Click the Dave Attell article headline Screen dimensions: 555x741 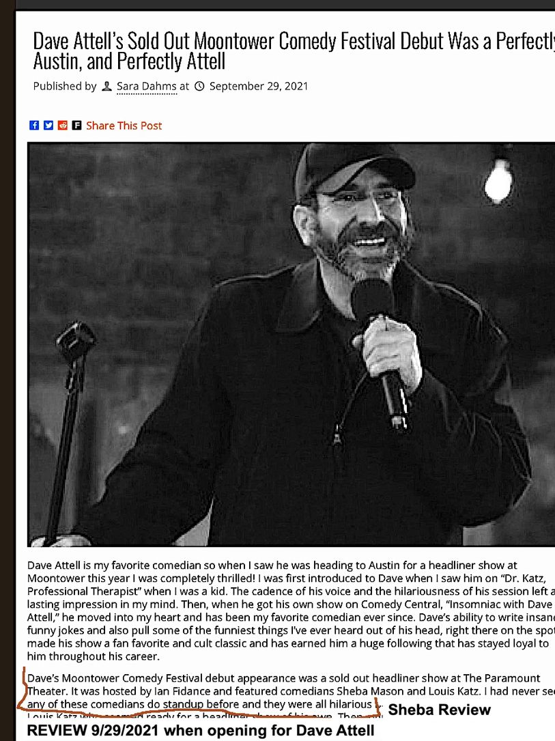294,51
